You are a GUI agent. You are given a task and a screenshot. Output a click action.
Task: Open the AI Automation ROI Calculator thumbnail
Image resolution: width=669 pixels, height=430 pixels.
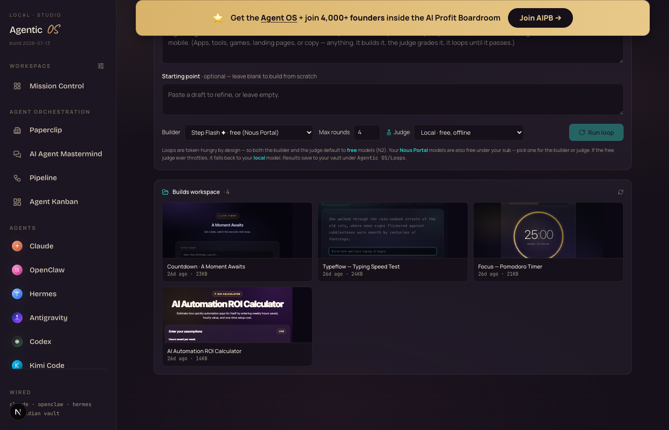[237, 315]
